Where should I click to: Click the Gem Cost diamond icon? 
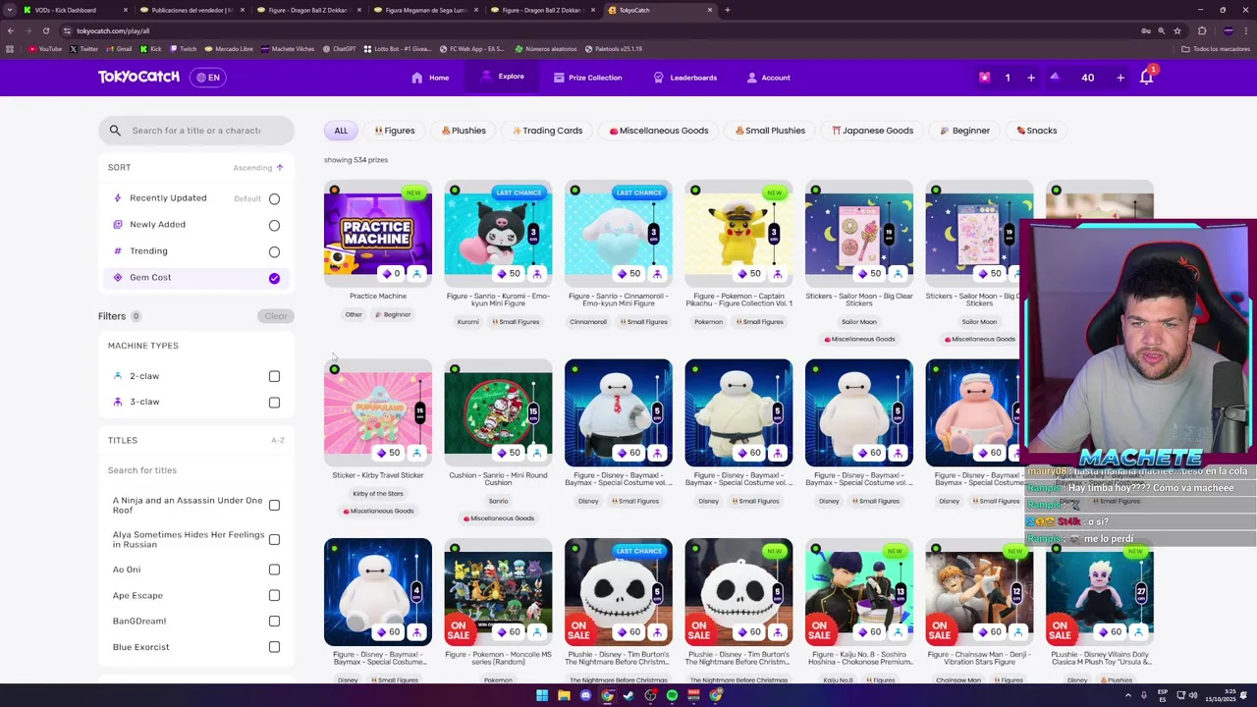[118, 278]
